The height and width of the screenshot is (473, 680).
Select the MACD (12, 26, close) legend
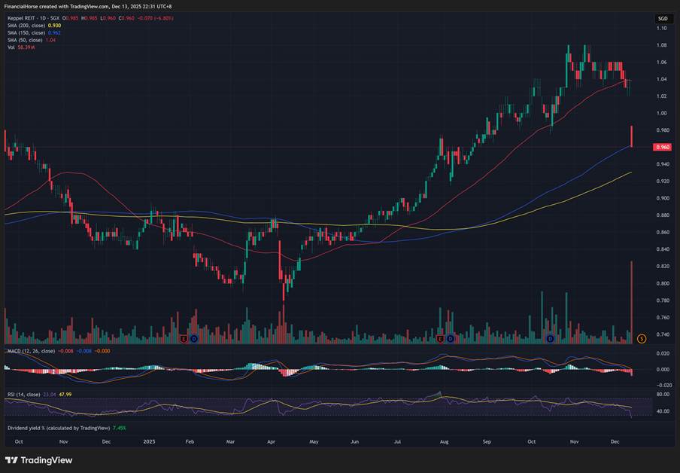click(30, 351)
